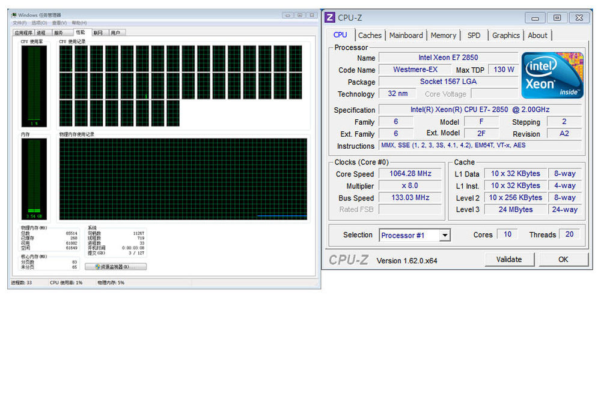
Task: Click the Task Manager title bar icon
Action: [14, 15]
